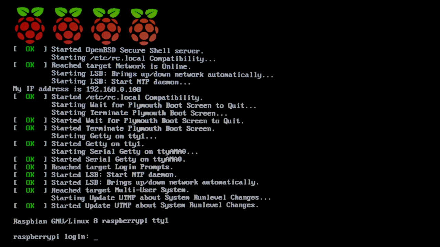This screenshot has width=440, height=247.
Task: Click Starting LSB: Start NTP daemon line
Action: coord(121,82)
